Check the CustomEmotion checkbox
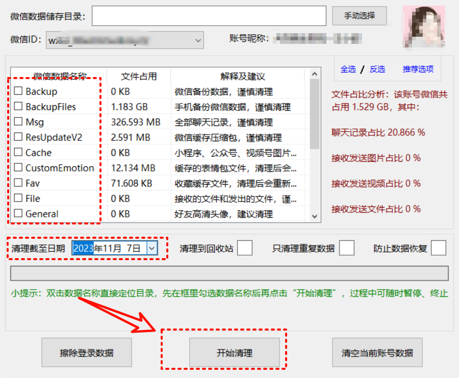Viewport: 459px width, 378px height. pyautogui.click(x=18, y=167)
